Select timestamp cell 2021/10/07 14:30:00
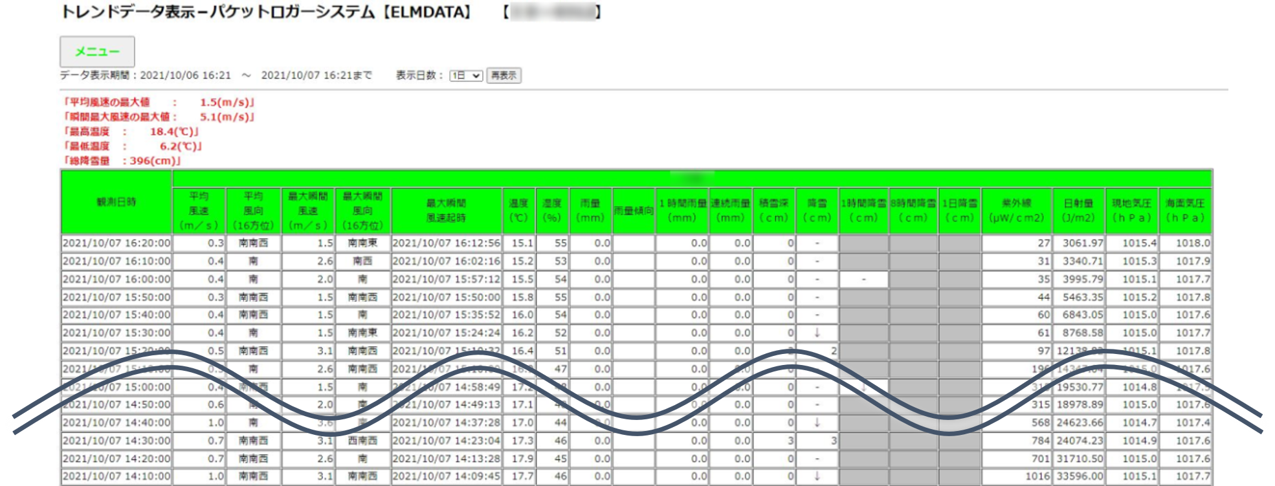1275x486 pixels. pyautogui.click(x=116, y=441)
